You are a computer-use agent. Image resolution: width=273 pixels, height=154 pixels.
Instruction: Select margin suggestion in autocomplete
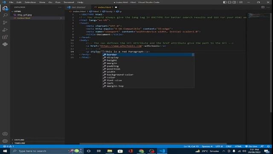(x=148, y=63)
